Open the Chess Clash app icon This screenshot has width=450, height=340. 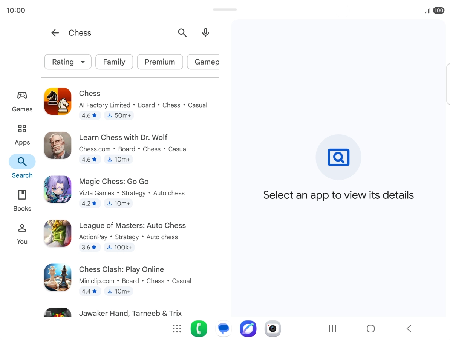coord(58,277)
